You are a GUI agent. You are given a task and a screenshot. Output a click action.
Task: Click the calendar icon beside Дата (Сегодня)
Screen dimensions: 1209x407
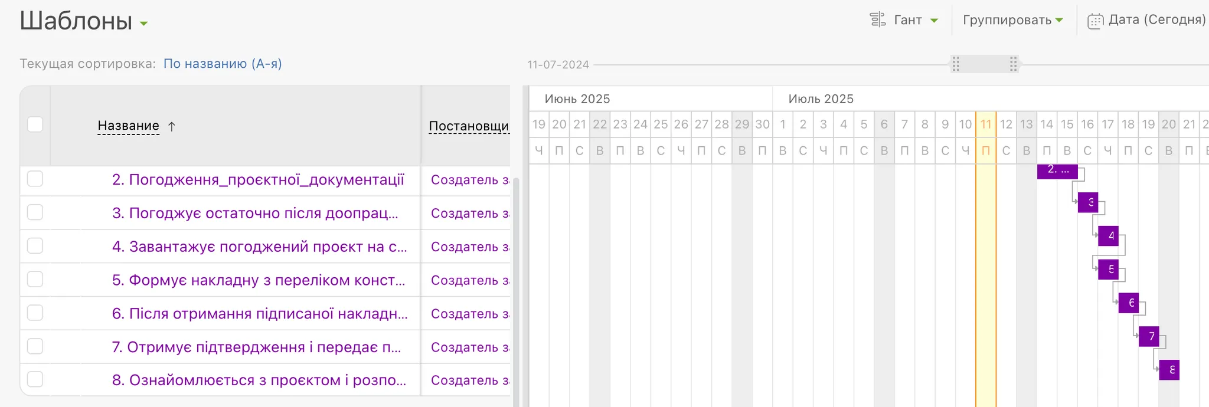click(x=1095, y=21)
